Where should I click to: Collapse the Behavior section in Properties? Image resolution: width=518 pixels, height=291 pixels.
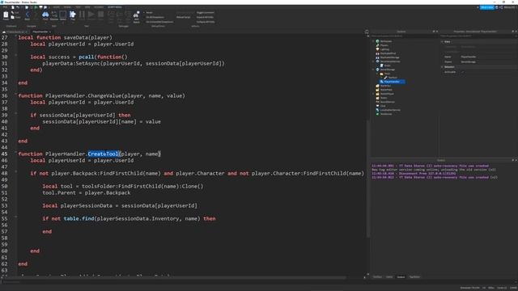[442, 67]
